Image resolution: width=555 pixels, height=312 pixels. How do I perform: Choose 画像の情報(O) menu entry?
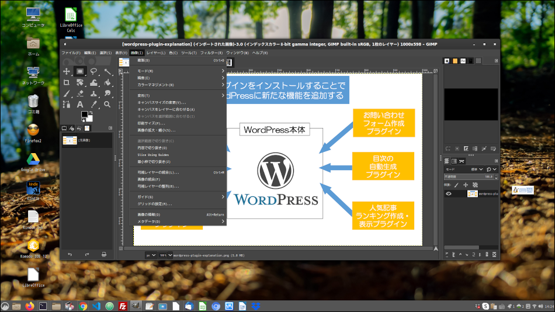[x=178, y=214]
